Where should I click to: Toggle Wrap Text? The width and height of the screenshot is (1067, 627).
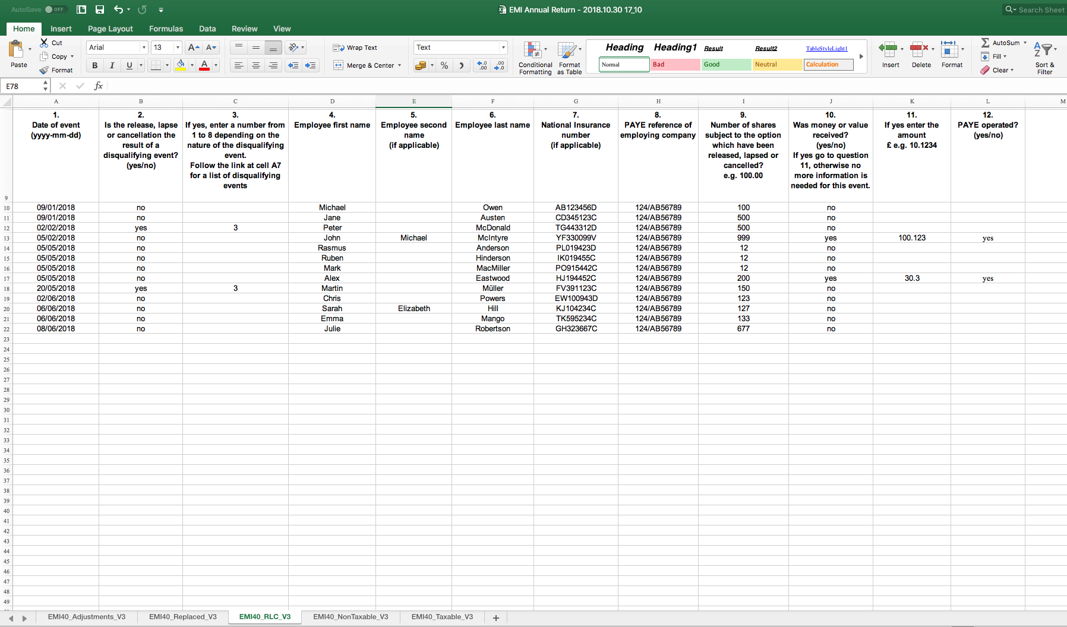(x=355, y=47)
